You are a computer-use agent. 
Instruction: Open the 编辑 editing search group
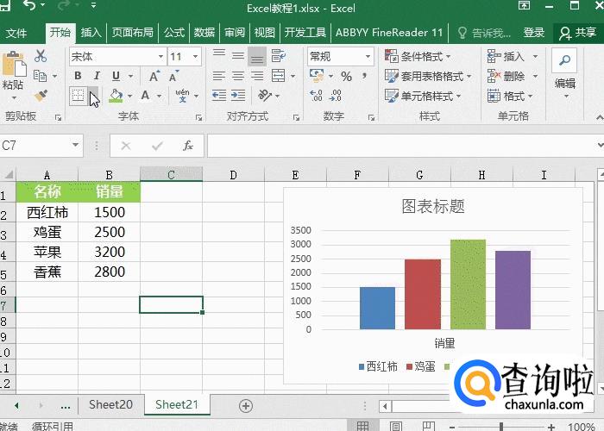tap(564, 73)
